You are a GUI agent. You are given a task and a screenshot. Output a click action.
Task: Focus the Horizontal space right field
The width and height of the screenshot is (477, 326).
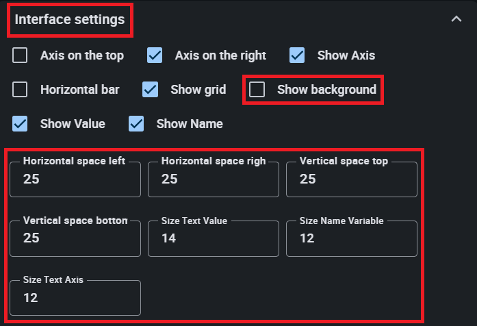tap(214, 180)
